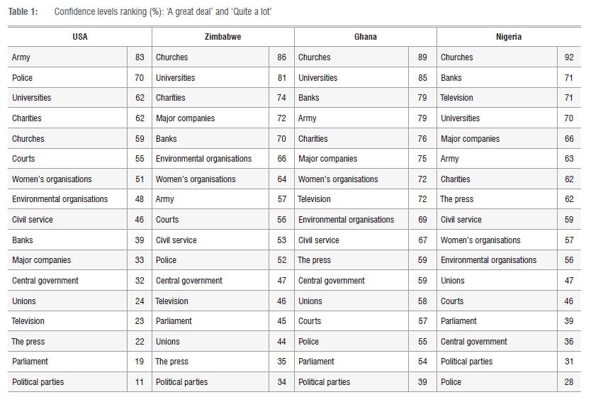Click 'Army' in the USA column
This screenshot has width=591, height=402.
(x=21, y=57)
